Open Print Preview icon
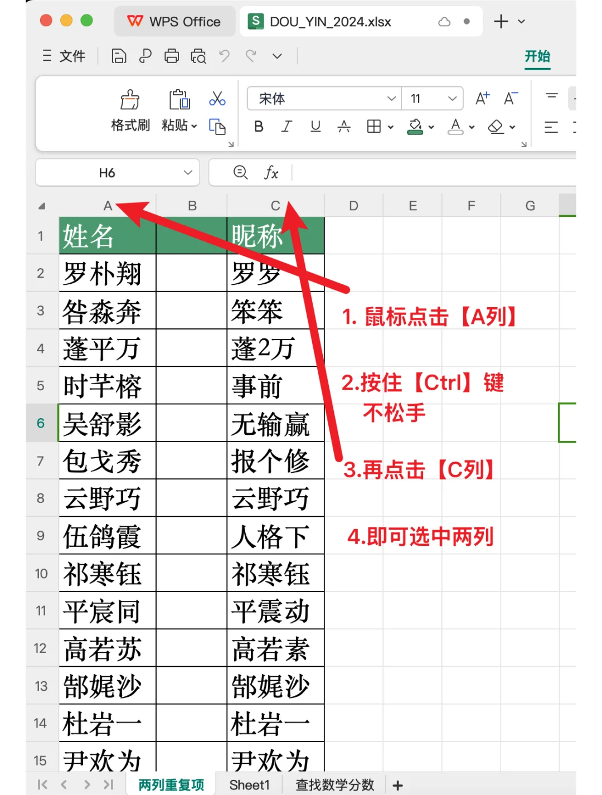This screenshot has height=795, width=602. coord(198,56)
